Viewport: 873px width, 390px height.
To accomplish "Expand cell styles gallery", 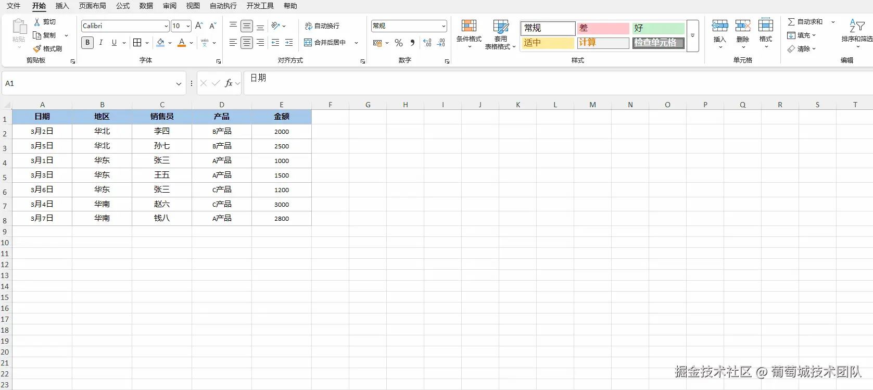I will pyautogui.click(x=693, y=36).
